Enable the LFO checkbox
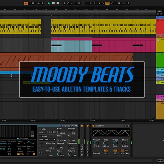This screenshot has width=164, height=164. [40, 129]
